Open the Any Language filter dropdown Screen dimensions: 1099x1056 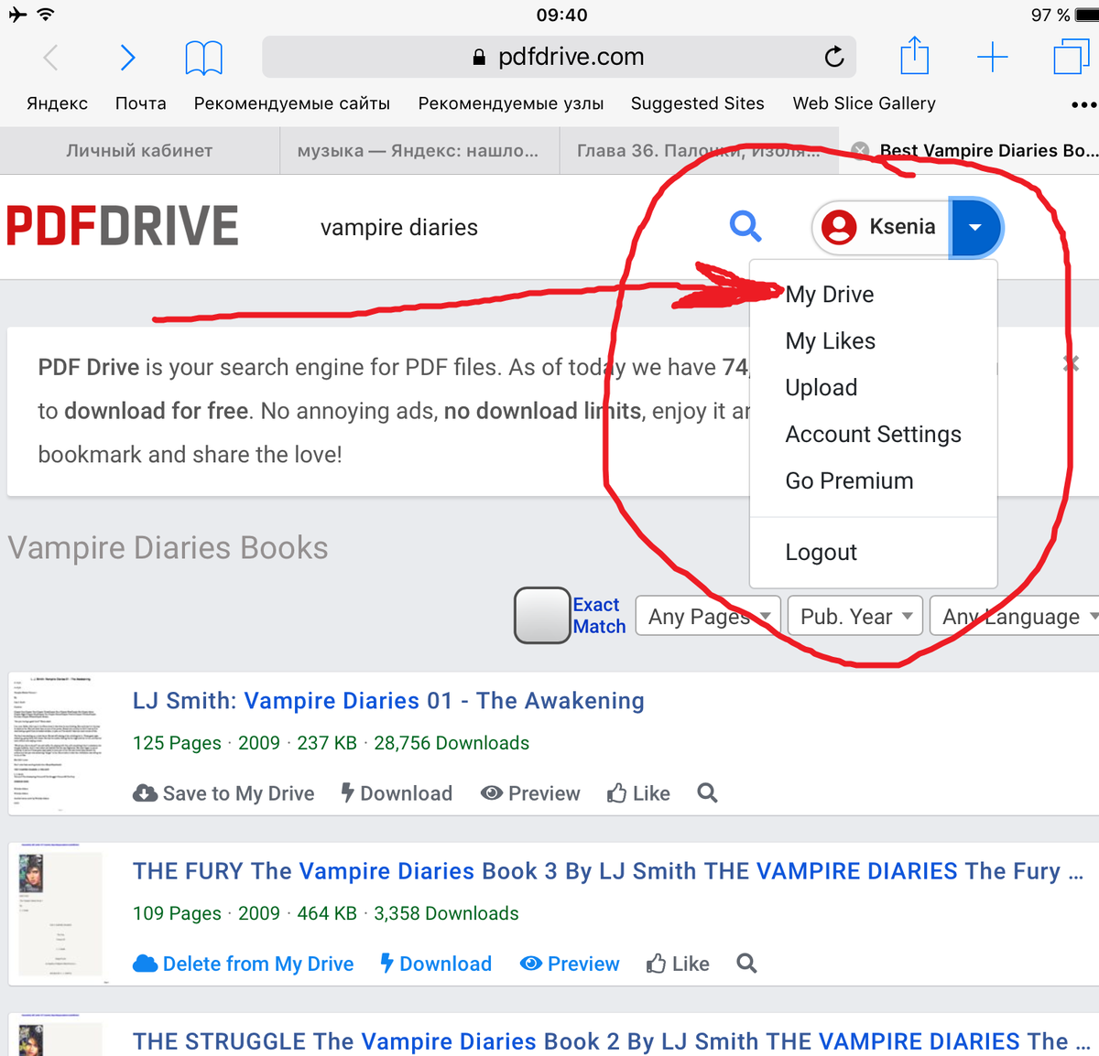tap(1015, 617)
